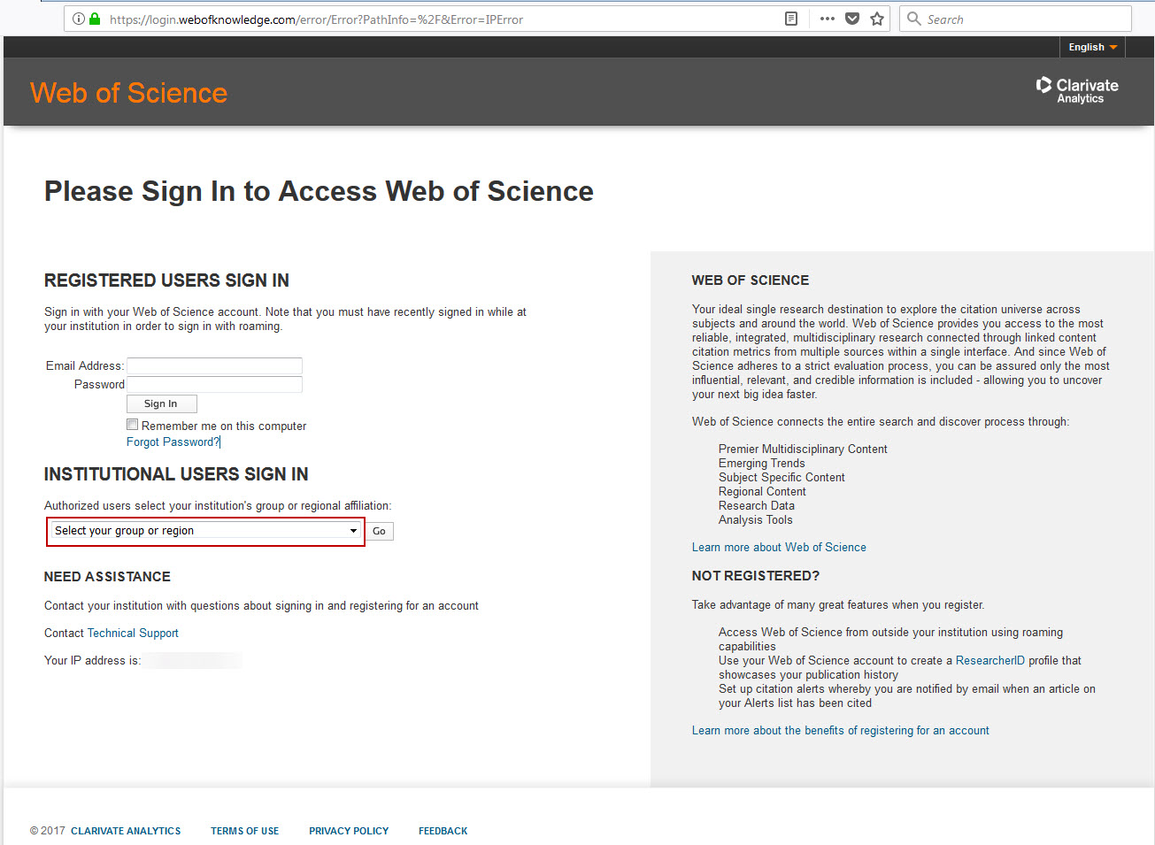Click the Email Address input field

click(x=213, y=365)
